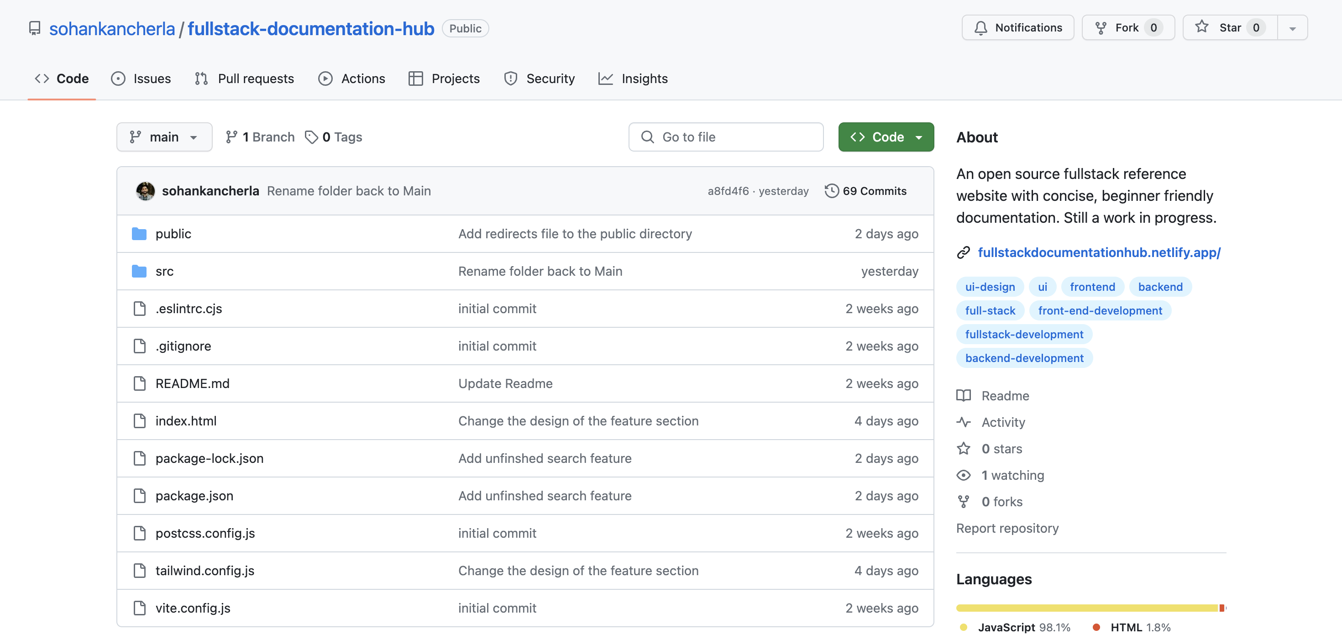Image resolution: width=1342 pixels, height=640 pixels.
Task: Click the bell icon in Notifications
Action: tap(980, 28)
